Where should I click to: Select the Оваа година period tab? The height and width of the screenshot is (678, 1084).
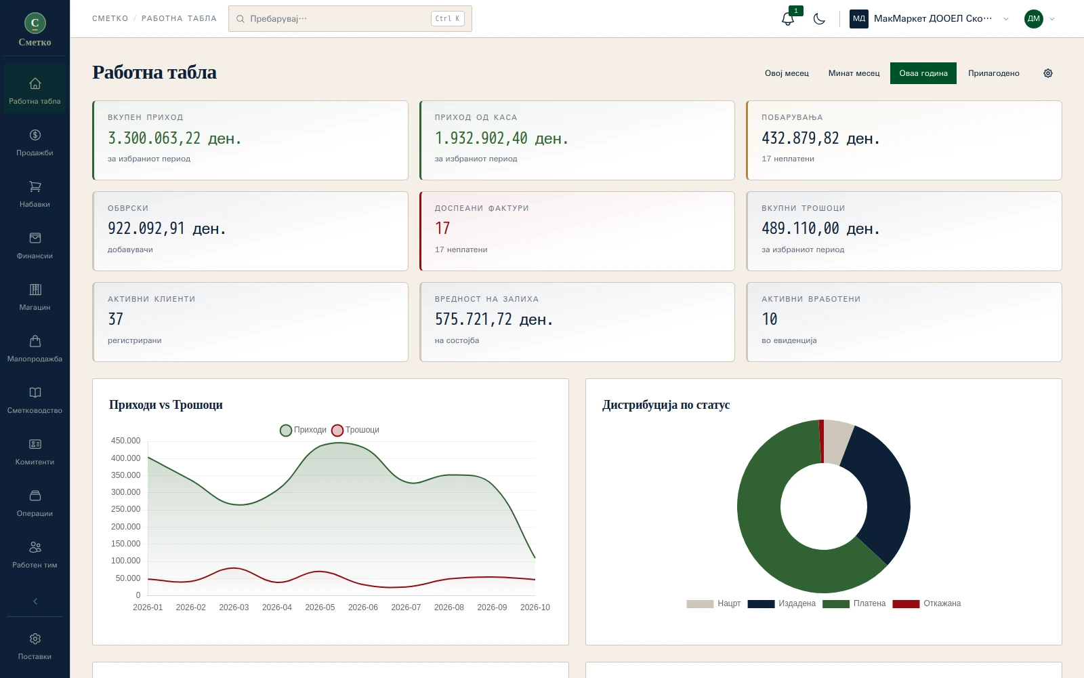(x=923, y=73)
